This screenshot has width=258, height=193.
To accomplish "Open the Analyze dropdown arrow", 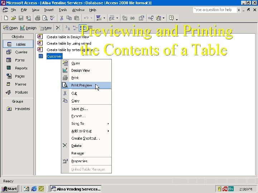I will (117, 18).
